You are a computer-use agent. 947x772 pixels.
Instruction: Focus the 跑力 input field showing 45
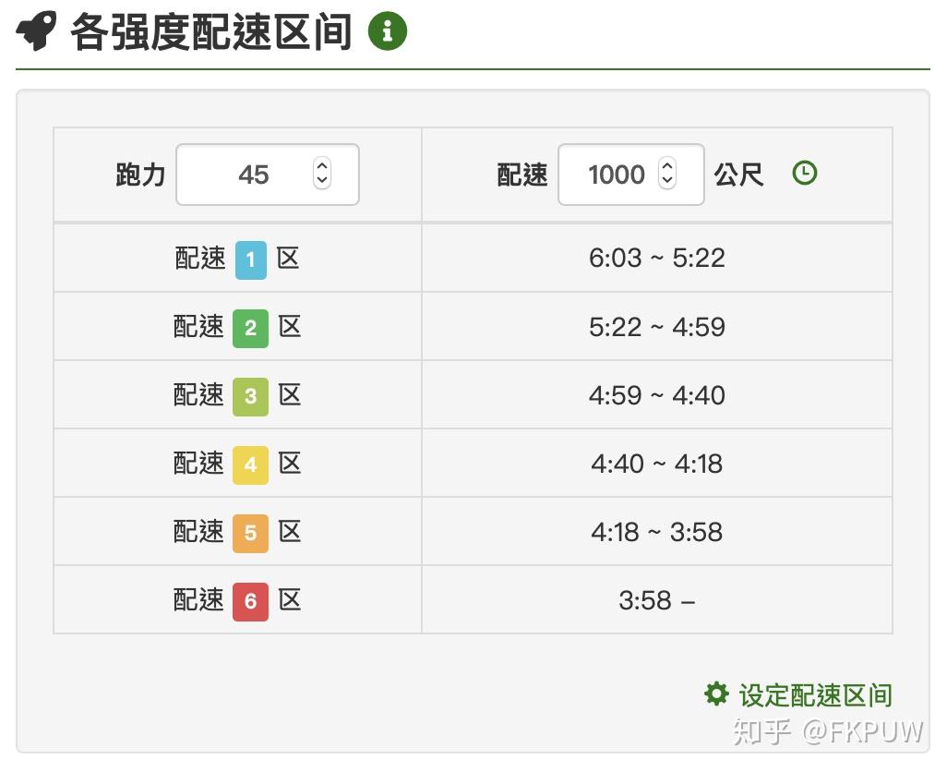tap(253, 175)
